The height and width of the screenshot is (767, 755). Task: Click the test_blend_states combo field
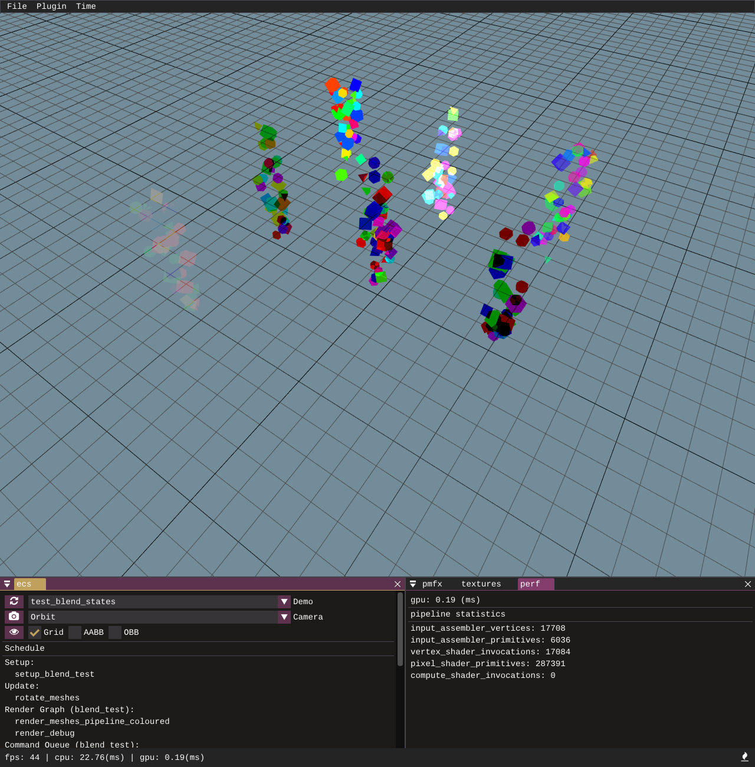click(153, 602)
